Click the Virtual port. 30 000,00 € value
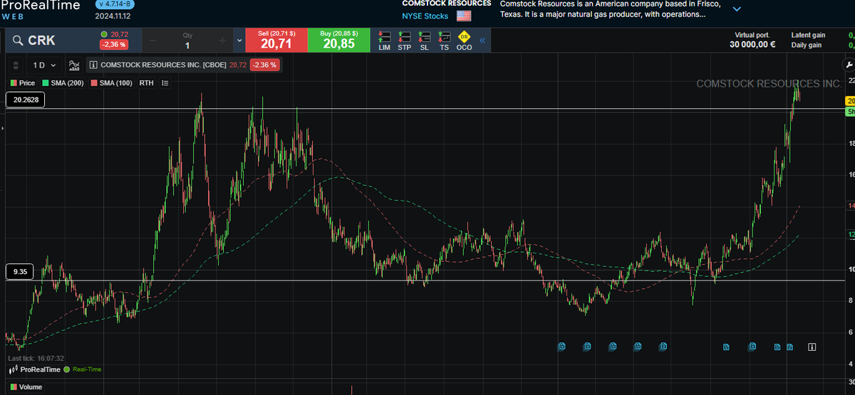 tap(752, 45)
